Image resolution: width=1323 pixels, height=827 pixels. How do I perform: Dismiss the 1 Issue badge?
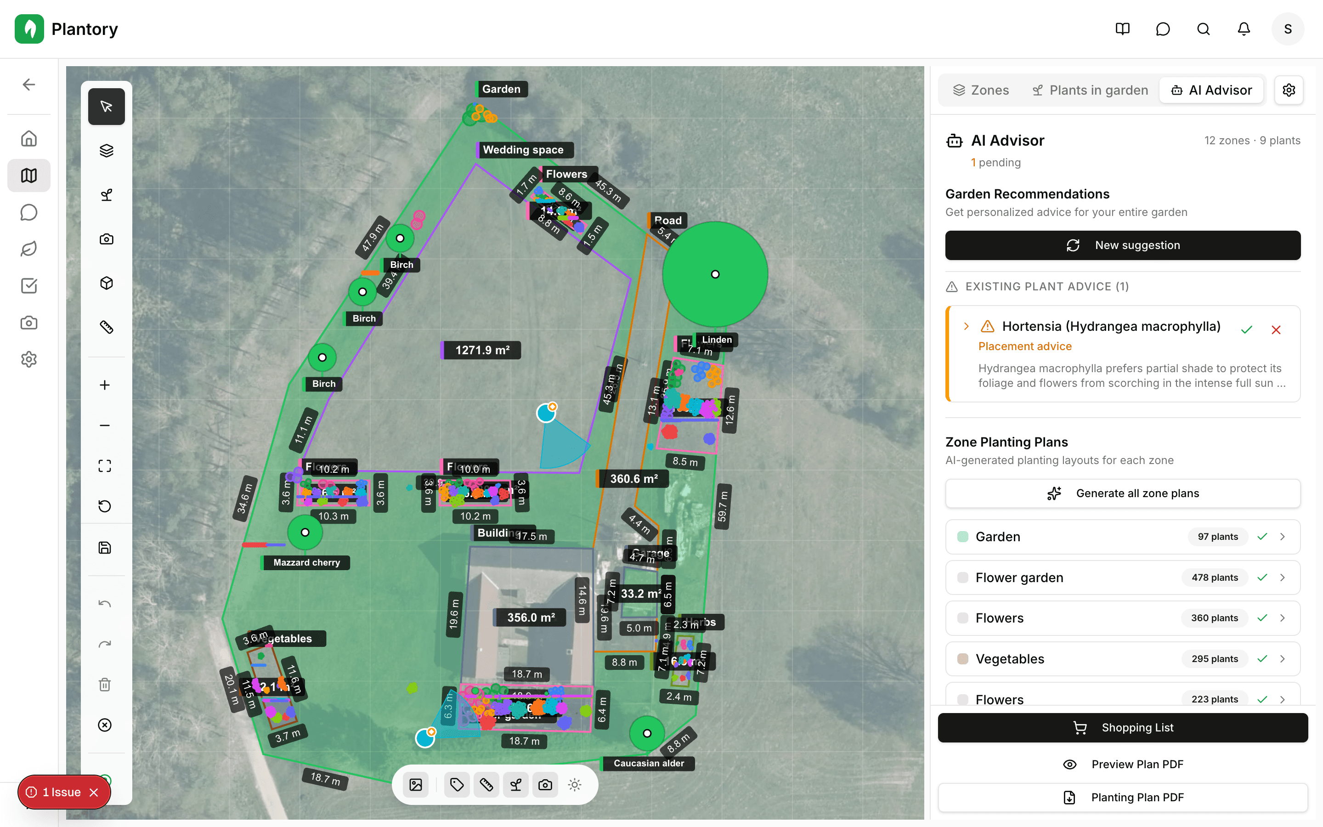pos(94,792)
